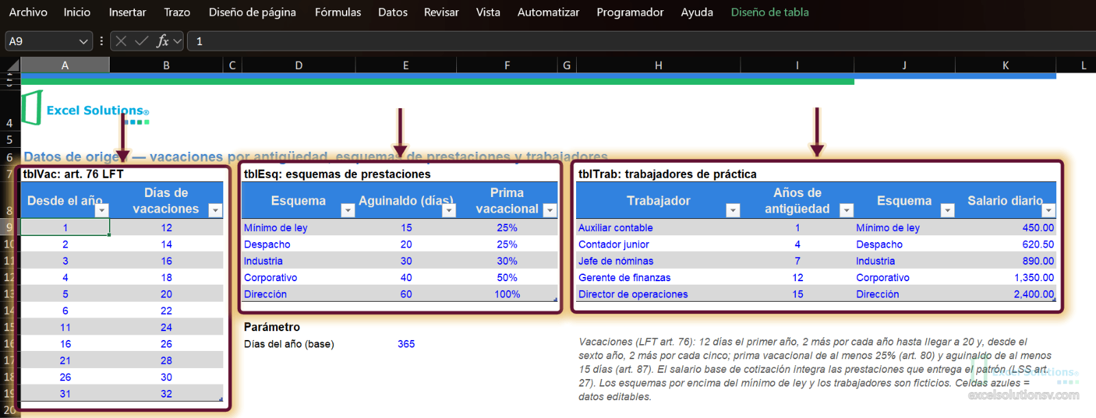This screenshot has width=1096, height=418.
Task: Open the Prima vacacional filter dropdown
Action: coord(549,210)
